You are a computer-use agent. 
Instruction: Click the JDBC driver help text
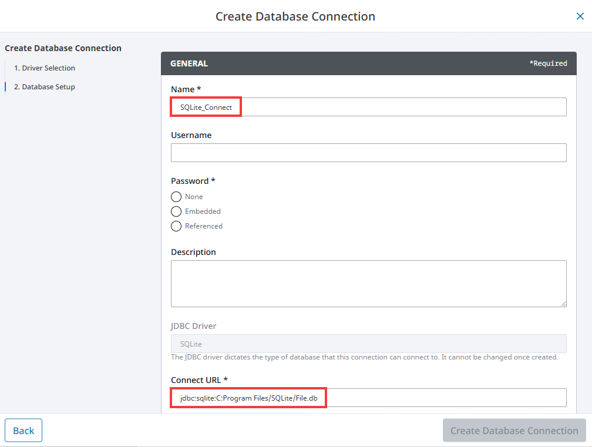[x=364, y=357]
